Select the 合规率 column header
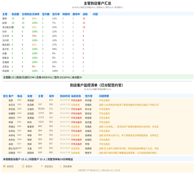The image size is (195, 179). pyautogui.click(x=36, y=14)
